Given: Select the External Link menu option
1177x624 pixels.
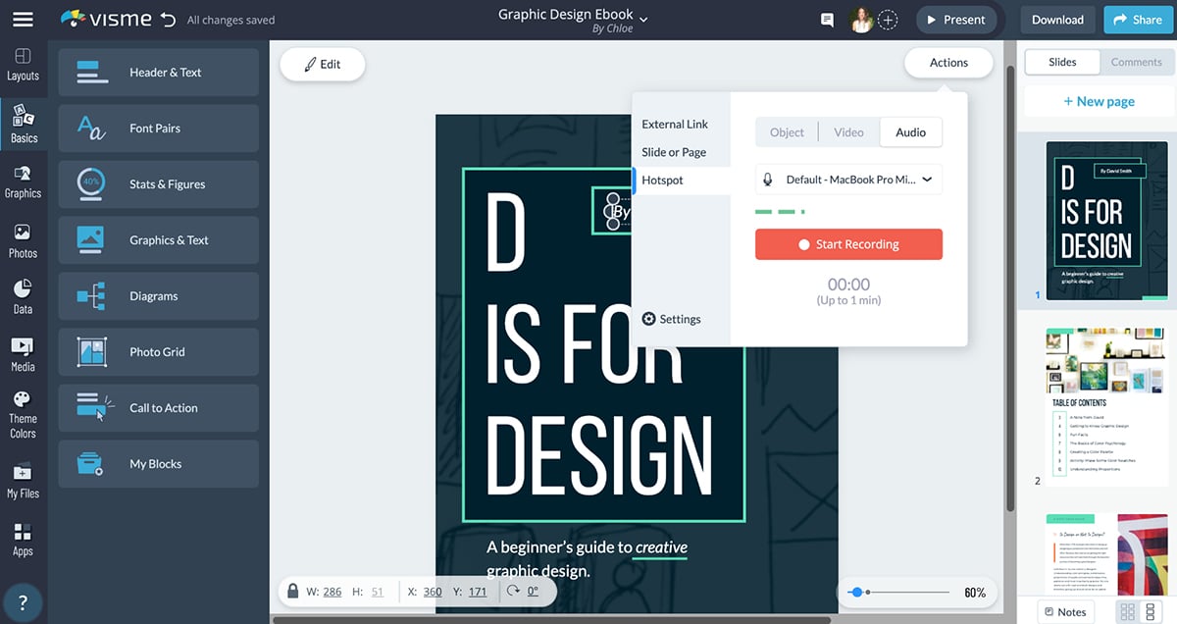Looking at the screenshot, I should tap(675, 125).
